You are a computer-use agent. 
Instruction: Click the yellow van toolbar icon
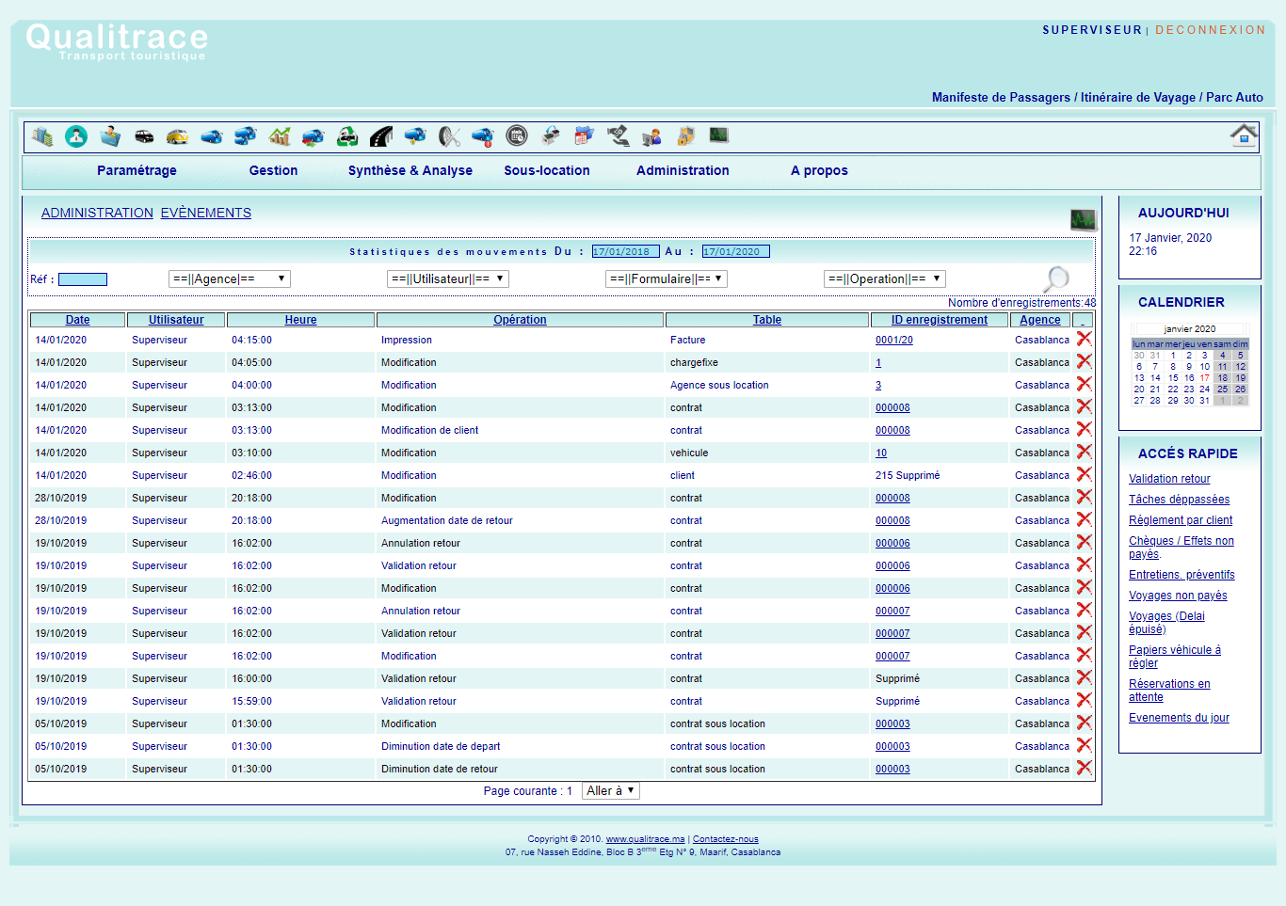tap(177, 136)
